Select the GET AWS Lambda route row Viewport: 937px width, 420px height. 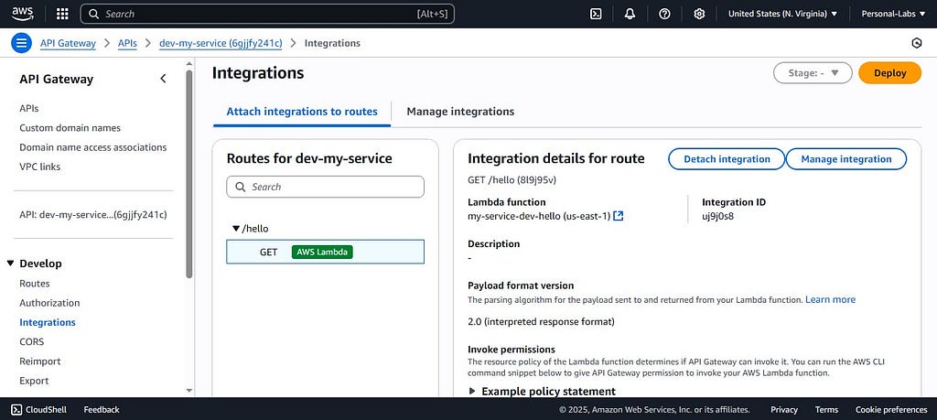325,252
